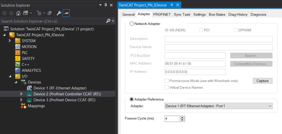Image resolution: width=282 pixels, height=134 pixels.
Task: Collapse the TwinCAT Project_PN_IDevice project node
Action: pyautogui.click(x=5, y=35)
